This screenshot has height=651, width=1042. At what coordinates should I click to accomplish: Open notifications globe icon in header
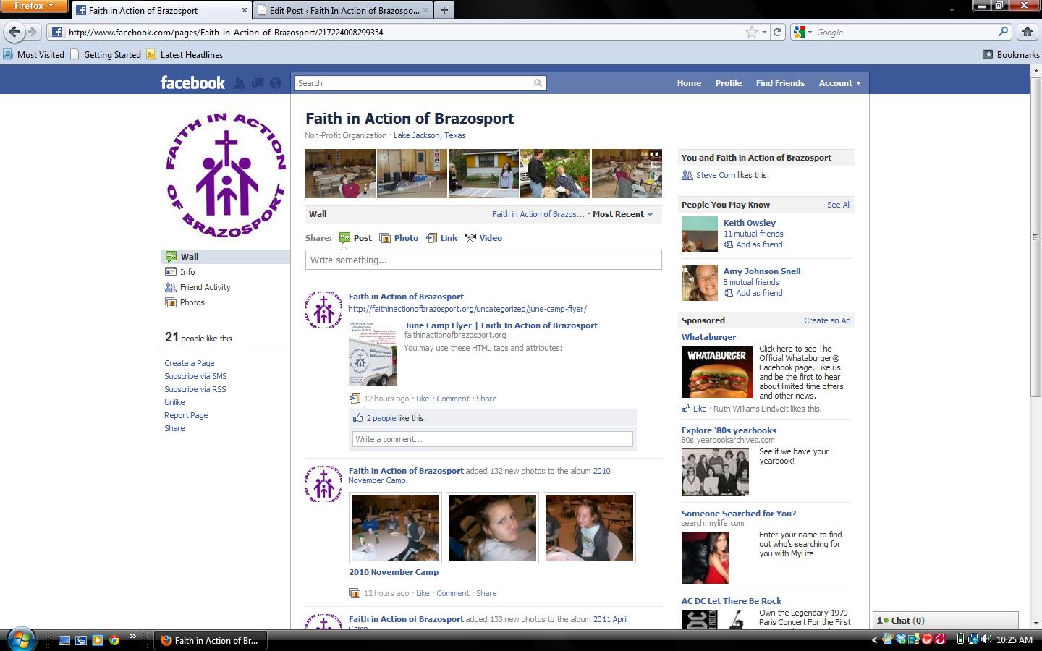(x=276, y=83)
